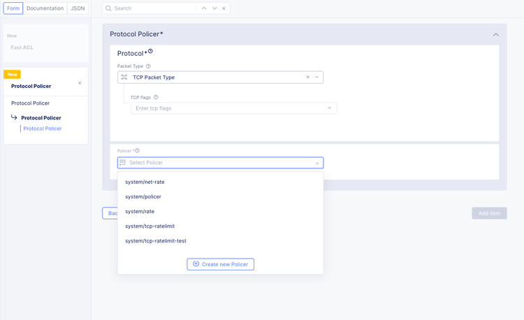Viewport: 524px width, 320px height.
Task: Open Packet Type help tooltip icon
Action: (148, 66)
